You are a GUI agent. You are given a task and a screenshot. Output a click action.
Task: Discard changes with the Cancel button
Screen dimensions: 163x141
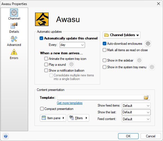coord(151,136)
